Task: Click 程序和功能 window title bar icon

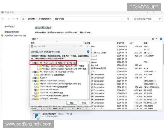Action: [x=2, y=13]
